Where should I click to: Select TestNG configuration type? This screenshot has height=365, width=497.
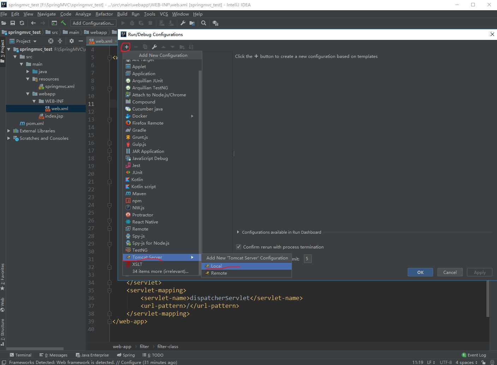coord(161,250)
